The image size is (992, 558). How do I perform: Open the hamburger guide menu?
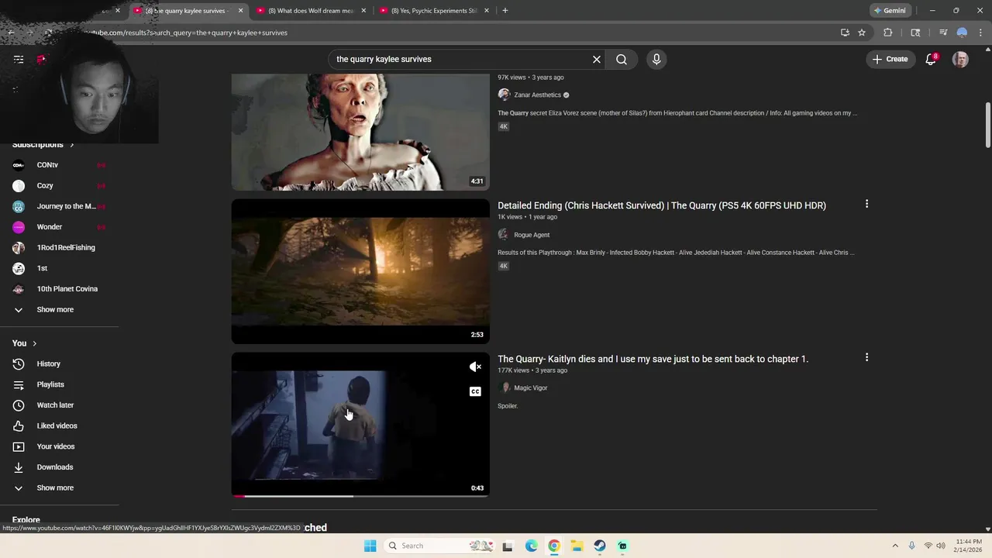tap(19, 59)
